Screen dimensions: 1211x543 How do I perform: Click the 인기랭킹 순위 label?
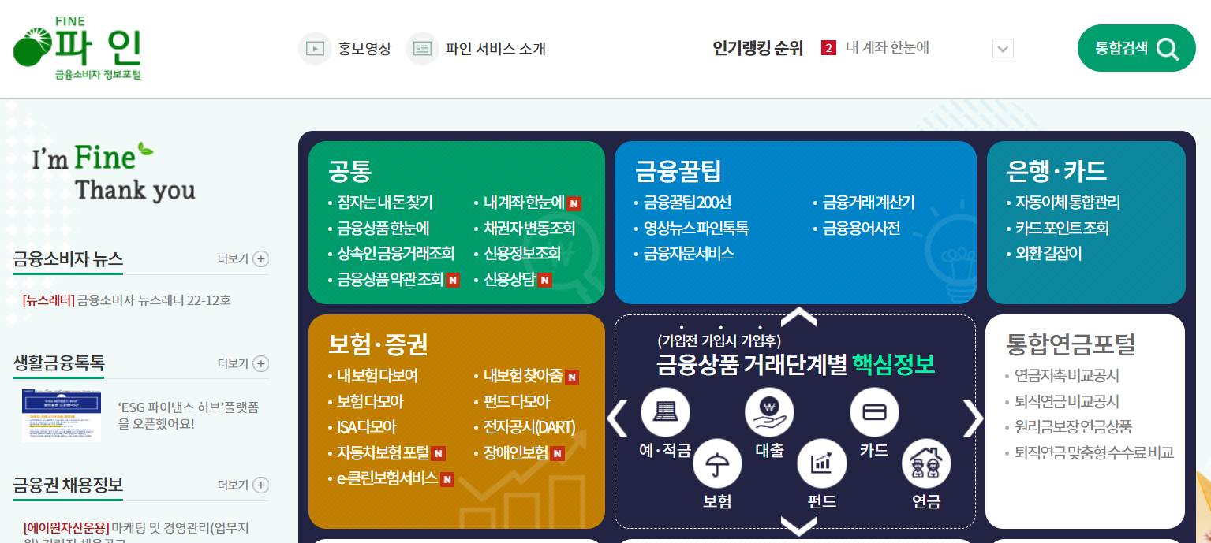click(x=757, y=49)
